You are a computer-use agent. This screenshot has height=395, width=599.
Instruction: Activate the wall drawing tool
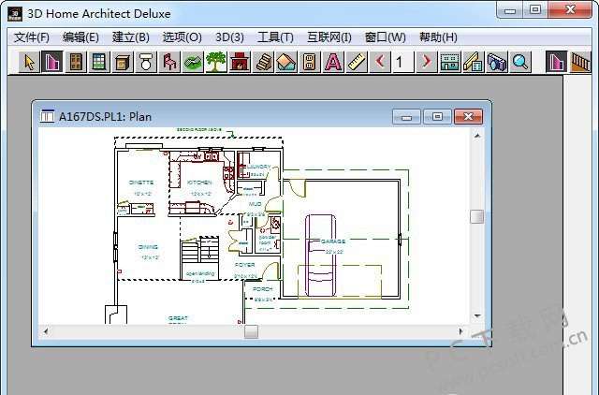point(52,62)
